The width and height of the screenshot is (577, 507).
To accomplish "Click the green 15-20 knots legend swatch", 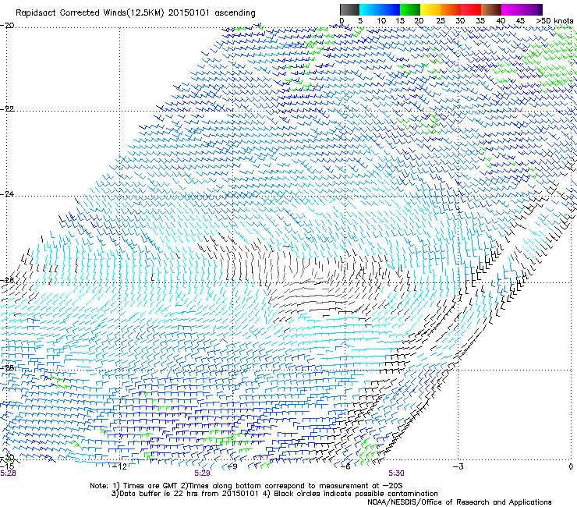I will (x=410, y=9).
